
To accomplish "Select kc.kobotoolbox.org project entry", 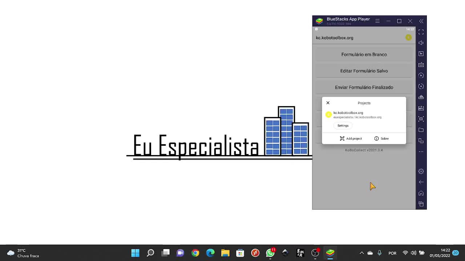I will tap(364, 115).
